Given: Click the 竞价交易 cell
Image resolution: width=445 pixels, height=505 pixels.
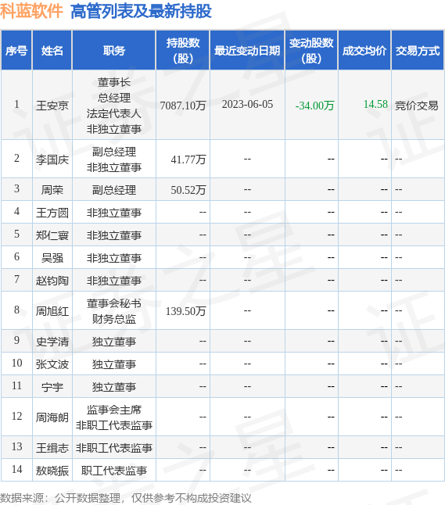Looking at the screenshot, I should [417, 106].
